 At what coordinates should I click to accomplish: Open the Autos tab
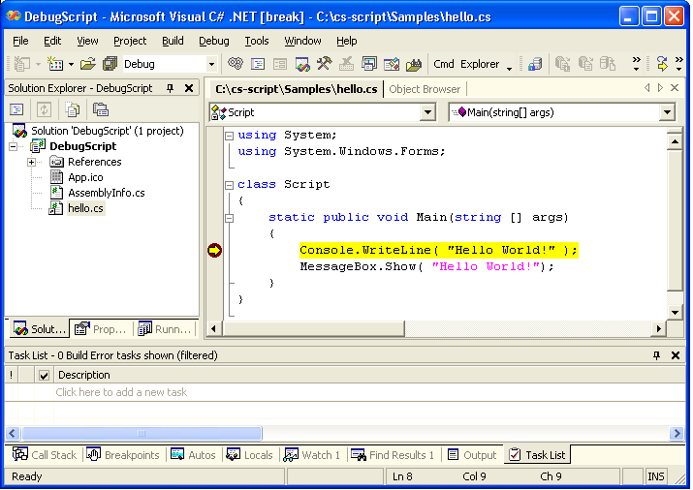pos(193,455)
